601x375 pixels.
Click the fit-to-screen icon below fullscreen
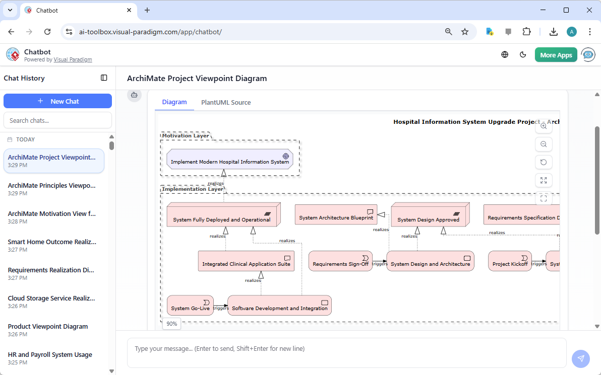[x=544, y=198]
